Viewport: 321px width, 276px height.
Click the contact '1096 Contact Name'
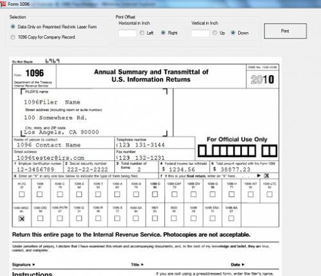(x=49, y=145)
